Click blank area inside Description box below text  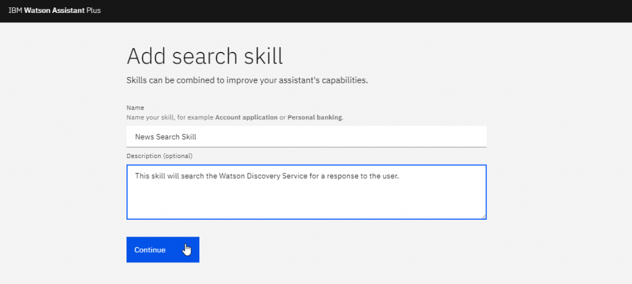click(x=306, y=202)
